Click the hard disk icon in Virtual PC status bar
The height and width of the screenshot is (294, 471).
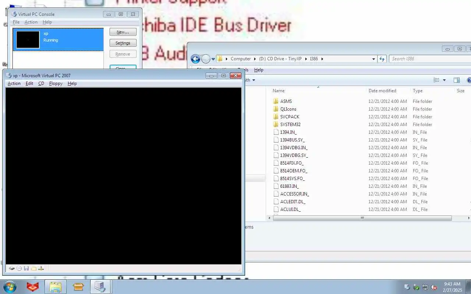click(x=12, y=268)
